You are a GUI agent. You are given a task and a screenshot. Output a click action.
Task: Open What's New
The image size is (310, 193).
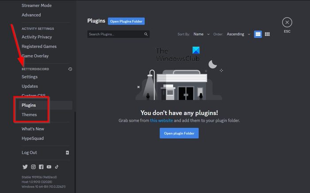(33, 129)
